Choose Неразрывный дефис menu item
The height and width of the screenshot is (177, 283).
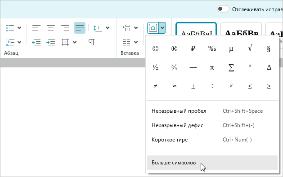coord(212,125)
